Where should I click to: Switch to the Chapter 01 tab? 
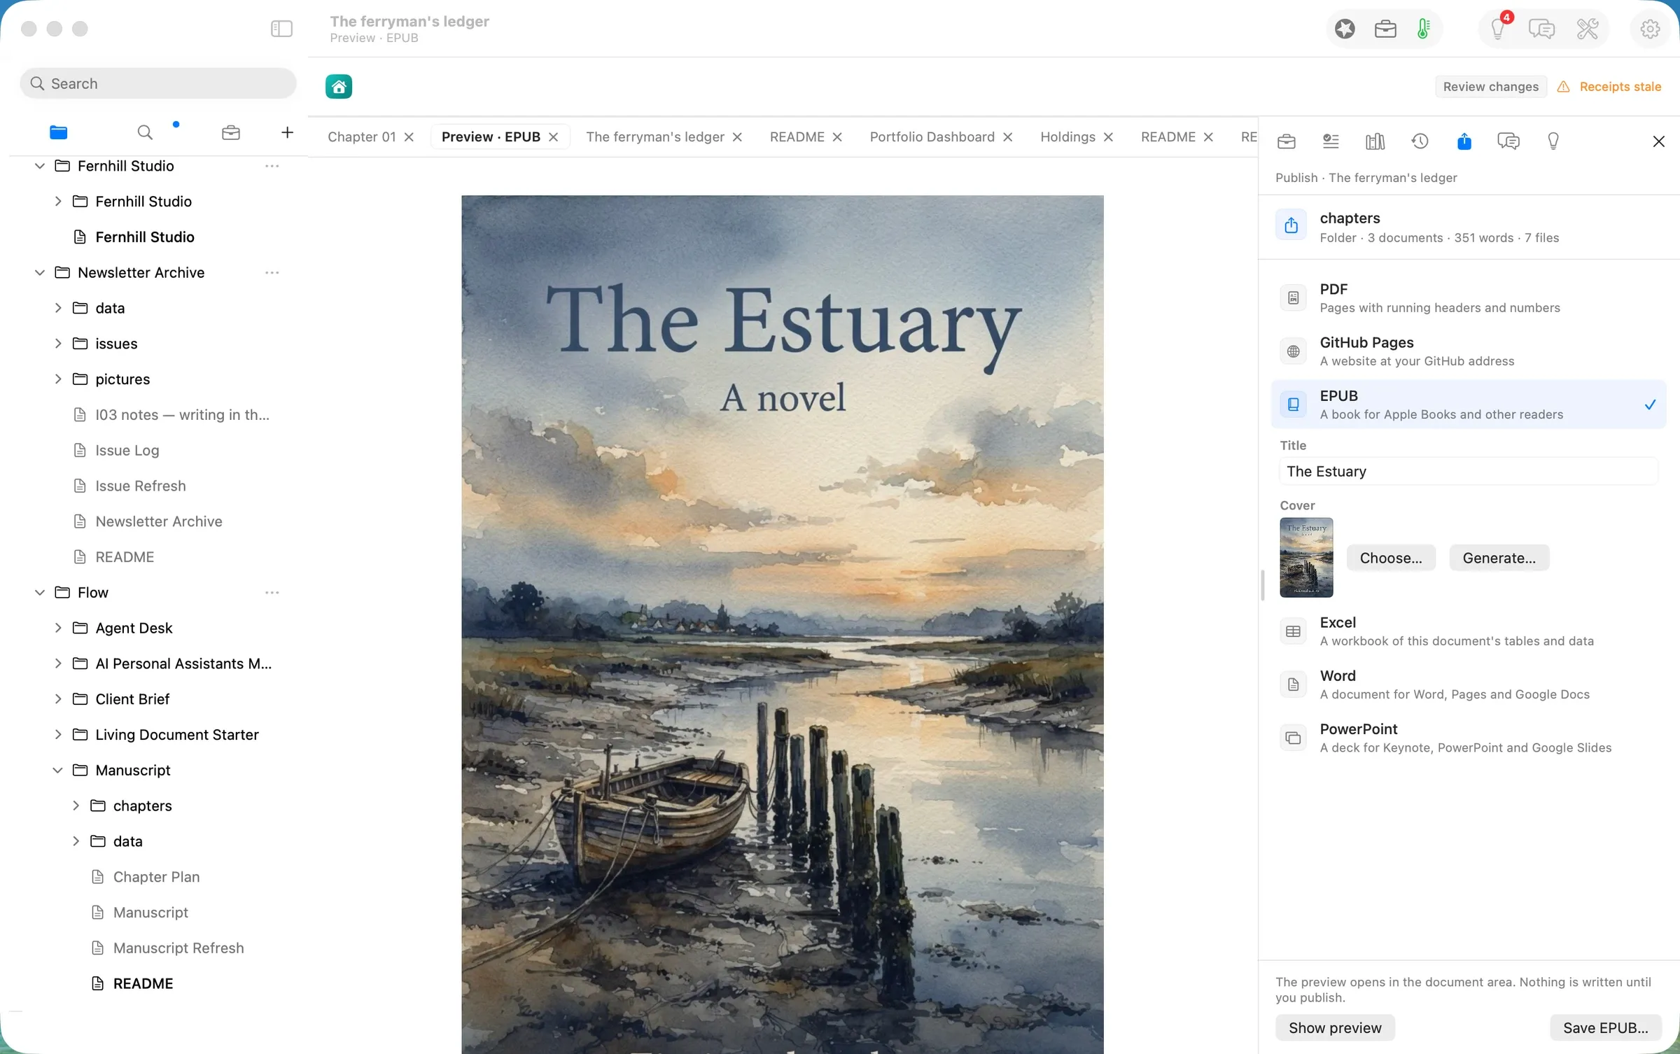tap(361, 136)
